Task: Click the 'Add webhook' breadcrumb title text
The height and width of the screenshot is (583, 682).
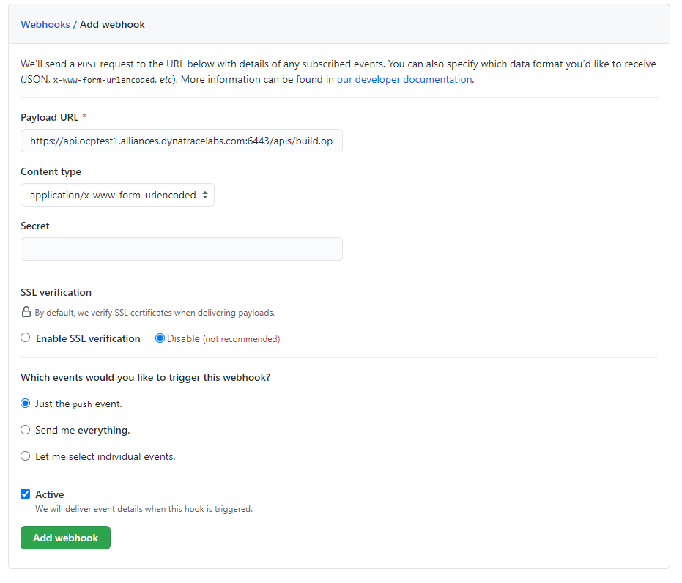Action: 112,24
